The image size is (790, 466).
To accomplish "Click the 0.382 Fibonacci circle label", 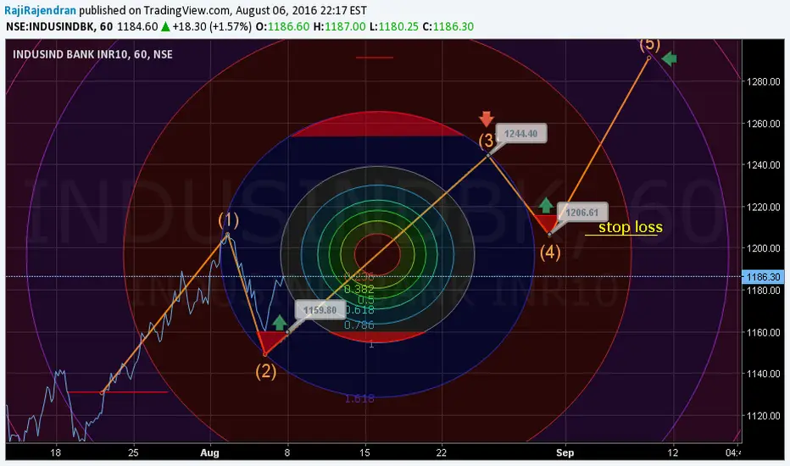I will pos(359,289).
